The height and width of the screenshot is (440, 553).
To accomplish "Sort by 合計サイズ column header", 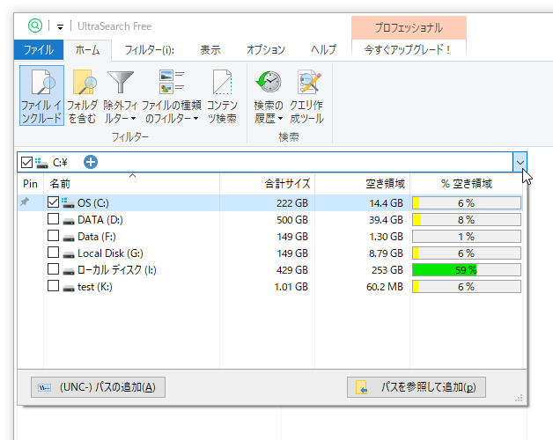I will (268, 184).
